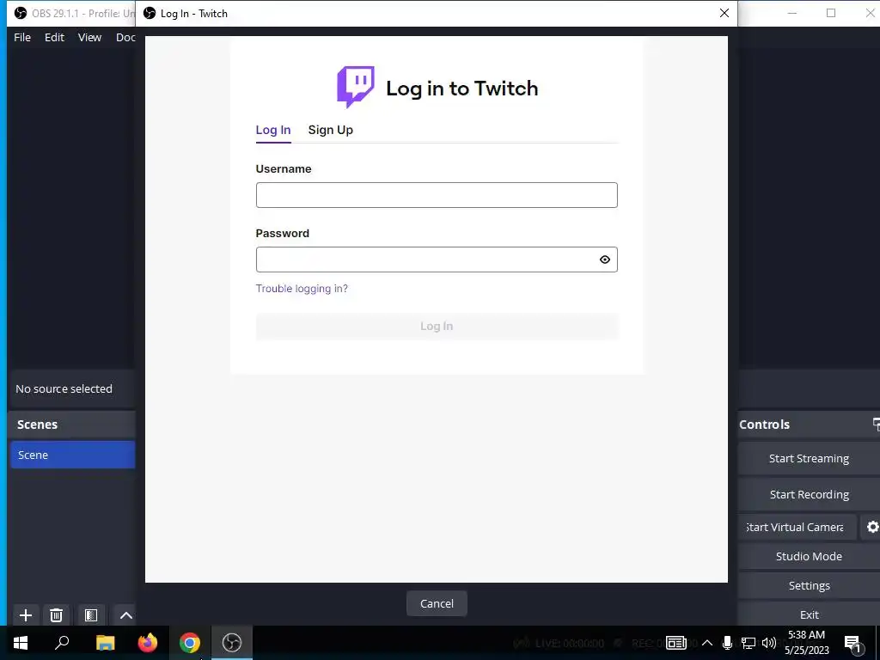
Task: Launch Firefox from taskbar
Action: 148,643
